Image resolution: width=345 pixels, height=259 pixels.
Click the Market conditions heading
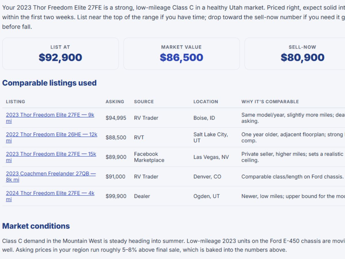pos(36,226)
